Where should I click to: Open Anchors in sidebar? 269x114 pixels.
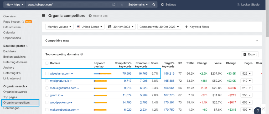9,68
